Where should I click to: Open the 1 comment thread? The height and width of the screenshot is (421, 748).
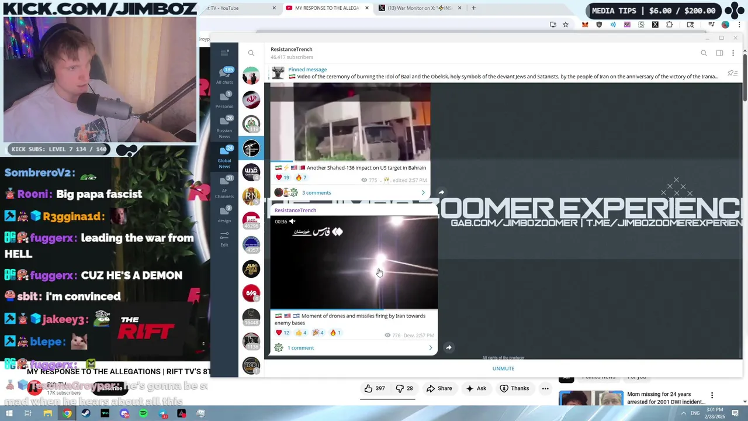coord(300,348)
